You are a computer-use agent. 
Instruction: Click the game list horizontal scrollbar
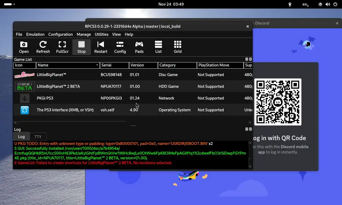pyautogui.click(x=71, y=123)
